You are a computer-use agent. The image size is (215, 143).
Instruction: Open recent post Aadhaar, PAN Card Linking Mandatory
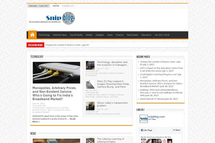click(x=161, y=93)
